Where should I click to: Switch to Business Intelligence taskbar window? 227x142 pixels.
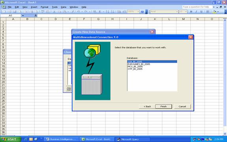(x=61, y=139)
